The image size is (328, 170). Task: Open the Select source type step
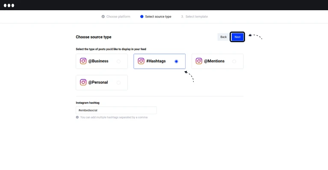(158, 17)
